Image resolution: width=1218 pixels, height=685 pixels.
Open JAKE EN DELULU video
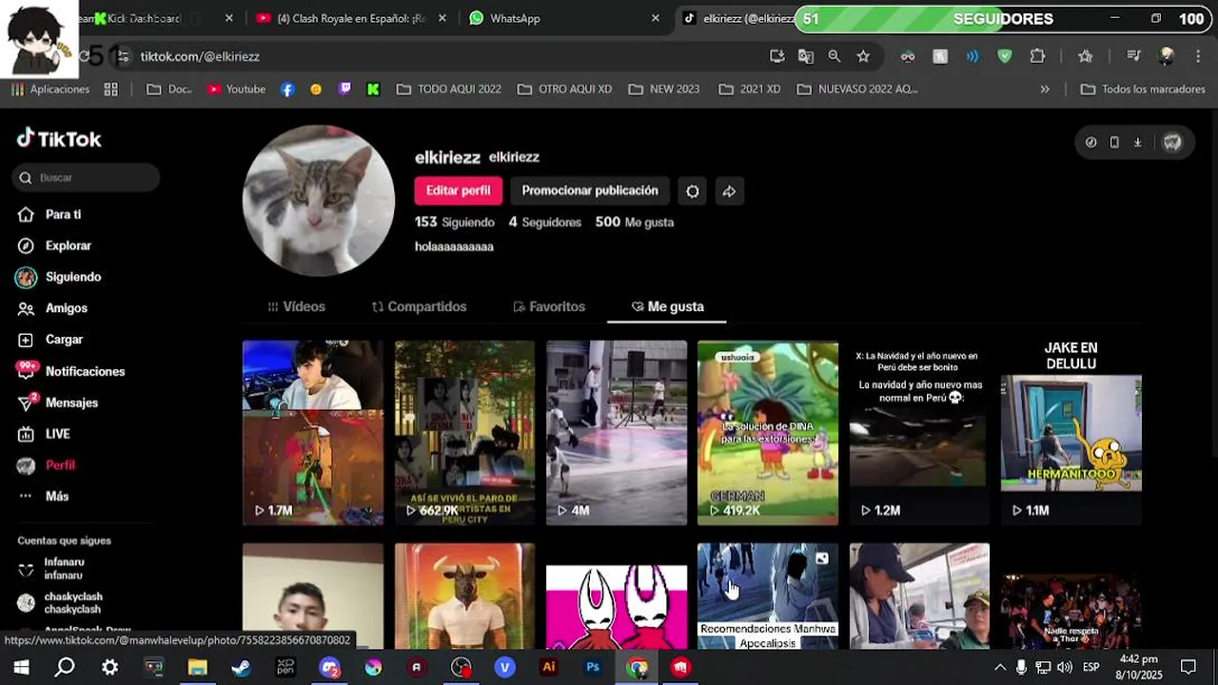click(x=1071, y=433)
